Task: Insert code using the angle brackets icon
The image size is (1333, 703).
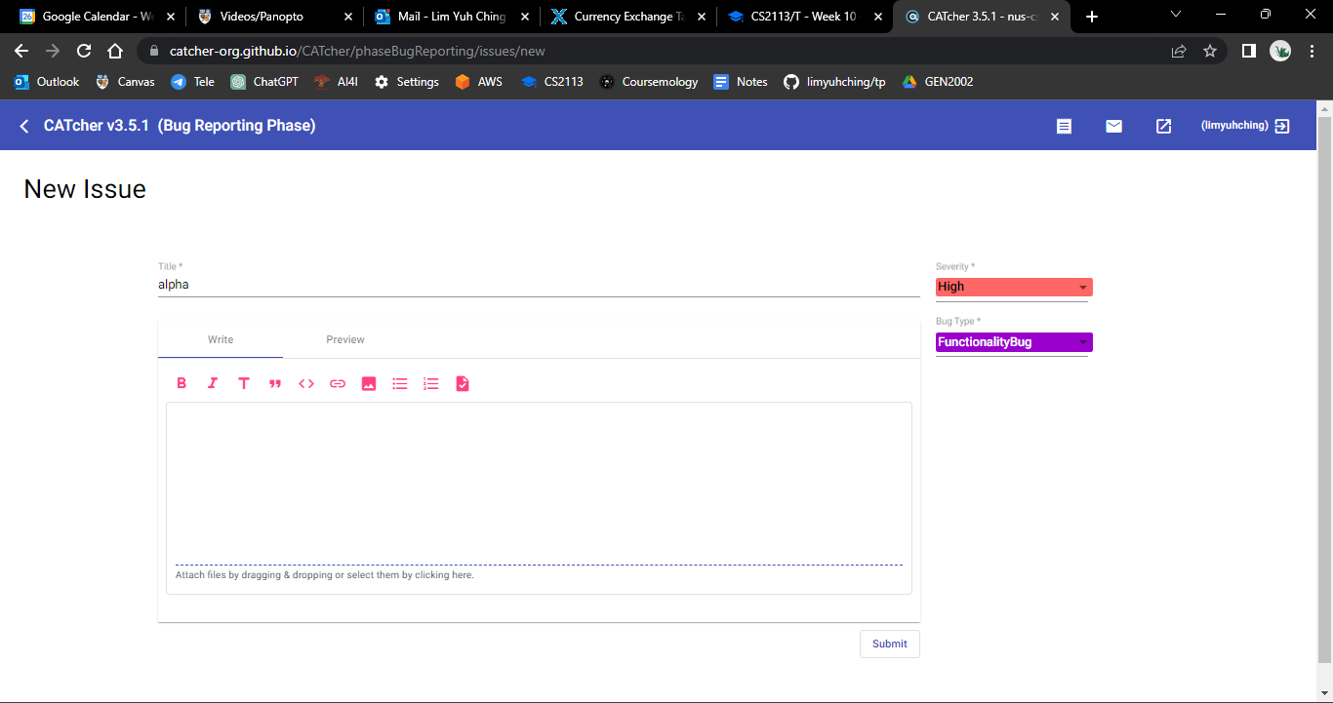Action: tap(306, 383)
